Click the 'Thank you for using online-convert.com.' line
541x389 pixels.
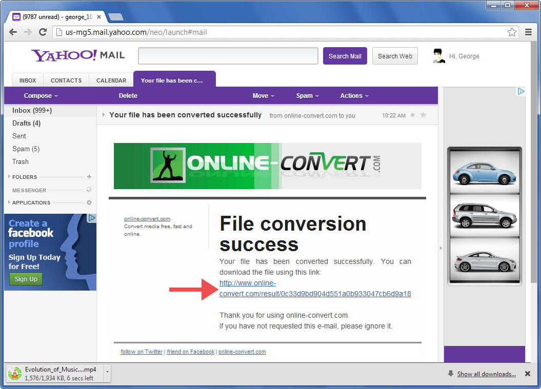(x=284, y=315)
